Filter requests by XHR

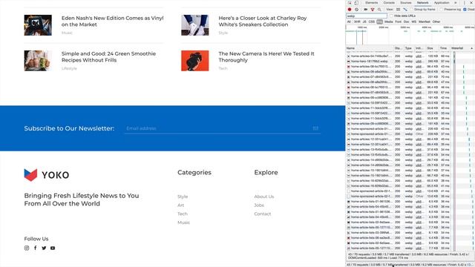357,22
